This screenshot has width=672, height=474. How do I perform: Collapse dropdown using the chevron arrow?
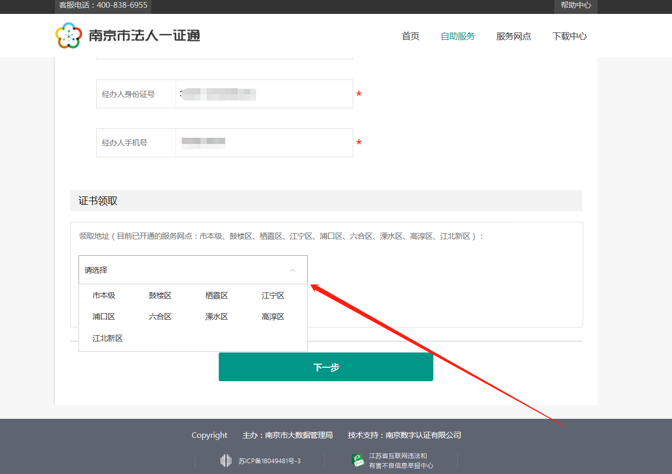tap(292, 270)
